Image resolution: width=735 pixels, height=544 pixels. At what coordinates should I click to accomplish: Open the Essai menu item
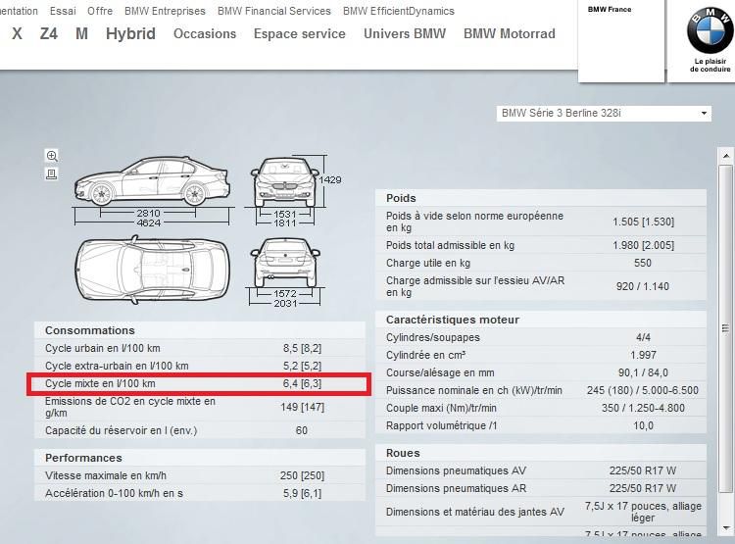click(63, 11)
